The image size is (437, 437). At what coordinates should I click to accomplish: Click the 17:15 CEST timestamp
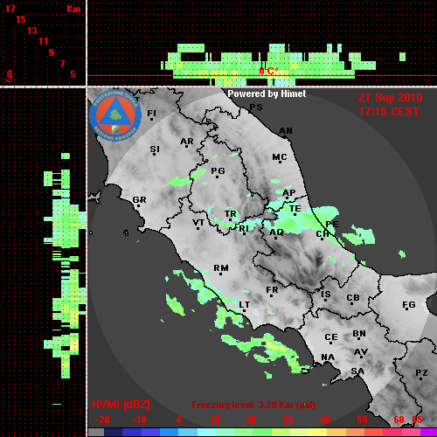pos(389,112)
